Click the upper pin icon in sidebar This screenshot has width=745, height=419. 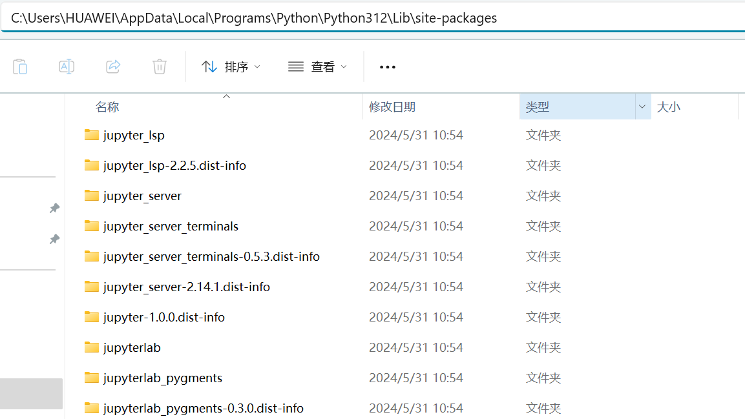click(55, 209)
